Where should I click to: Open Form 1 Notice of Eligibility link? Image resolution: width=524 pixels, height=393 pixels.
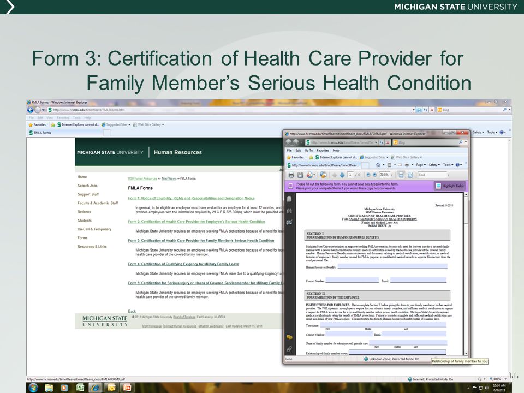tap(191, 198)
